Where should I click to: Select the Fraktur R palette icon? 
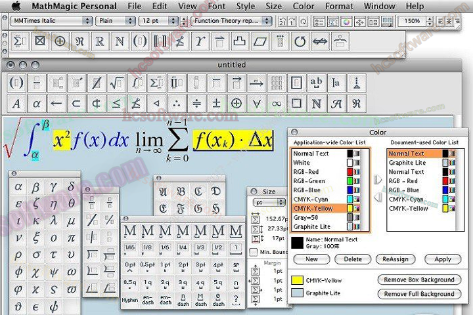pos(357,104)
